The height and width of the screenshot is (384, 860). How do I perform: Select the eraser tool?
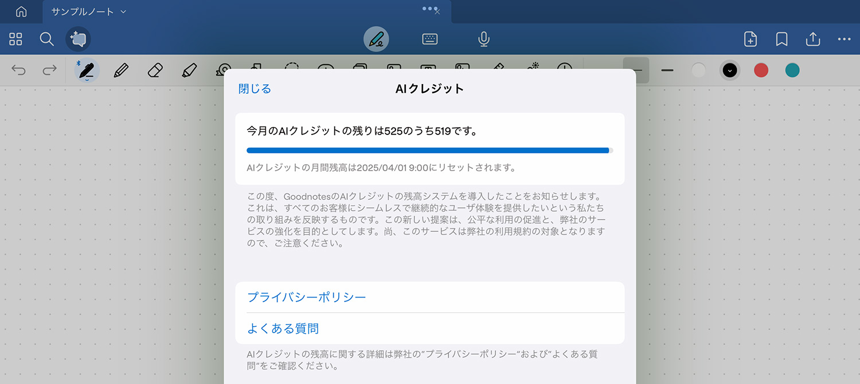point(155,70)
